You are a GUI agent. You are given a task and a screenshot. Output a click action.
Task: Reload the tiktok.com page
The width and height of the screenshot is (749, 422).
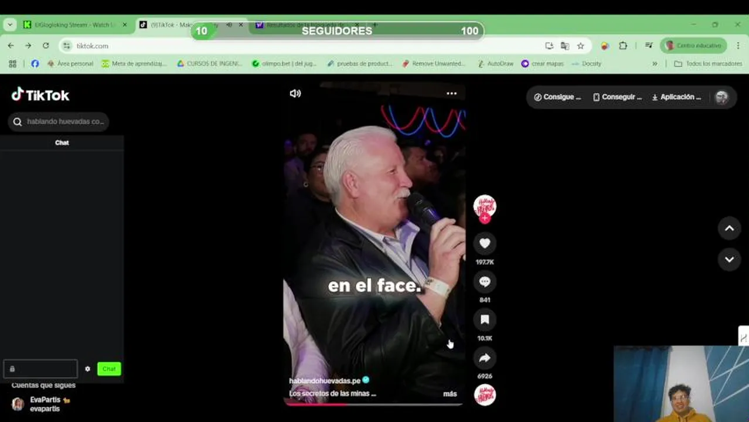tap(46, 46)
